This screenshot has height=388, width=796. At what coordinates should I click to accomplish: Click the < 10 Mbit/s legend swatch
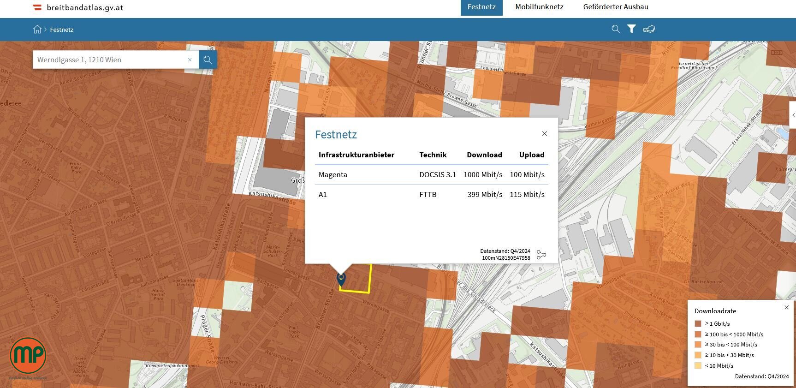(698, 366)
